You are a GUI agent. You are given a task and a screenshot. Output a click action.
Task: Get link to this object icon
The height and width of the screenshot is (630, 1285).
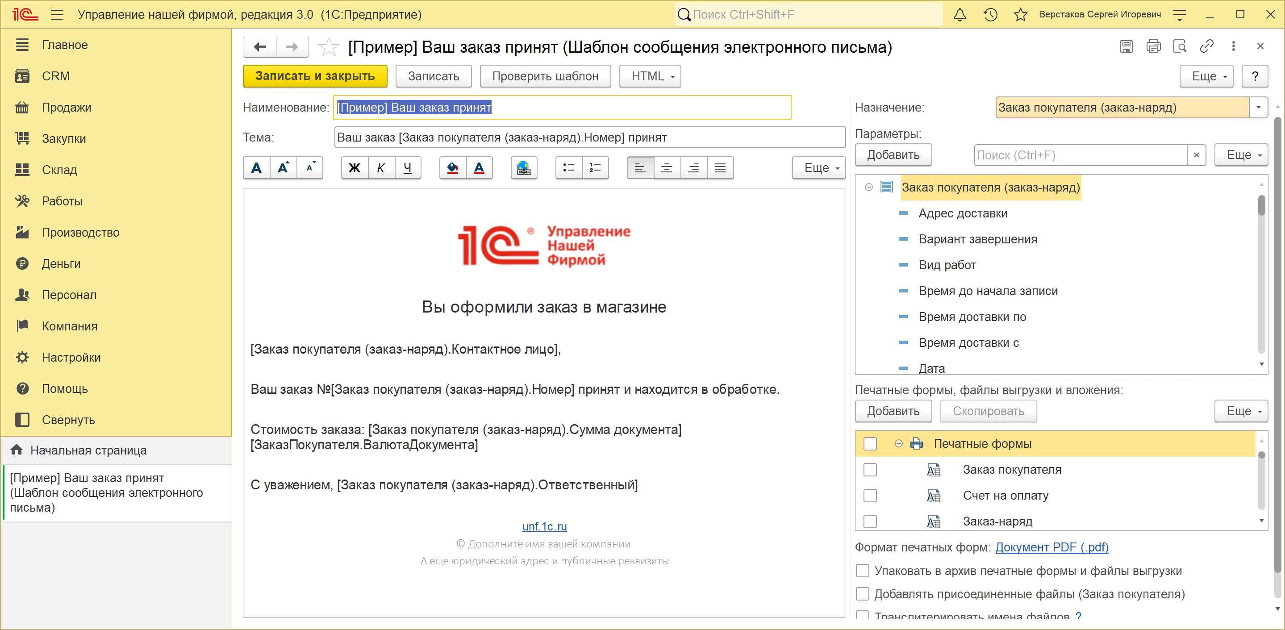(x=1207, y=46)
